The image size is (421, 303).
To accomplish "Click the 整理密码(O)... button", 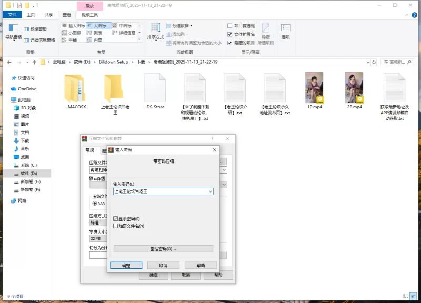I will click(163, 249).
